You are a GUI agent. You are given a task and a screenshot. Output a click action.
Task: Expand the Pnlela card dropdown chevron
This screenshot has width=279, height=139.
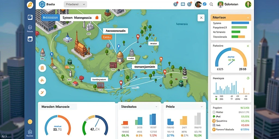[202, 107]
